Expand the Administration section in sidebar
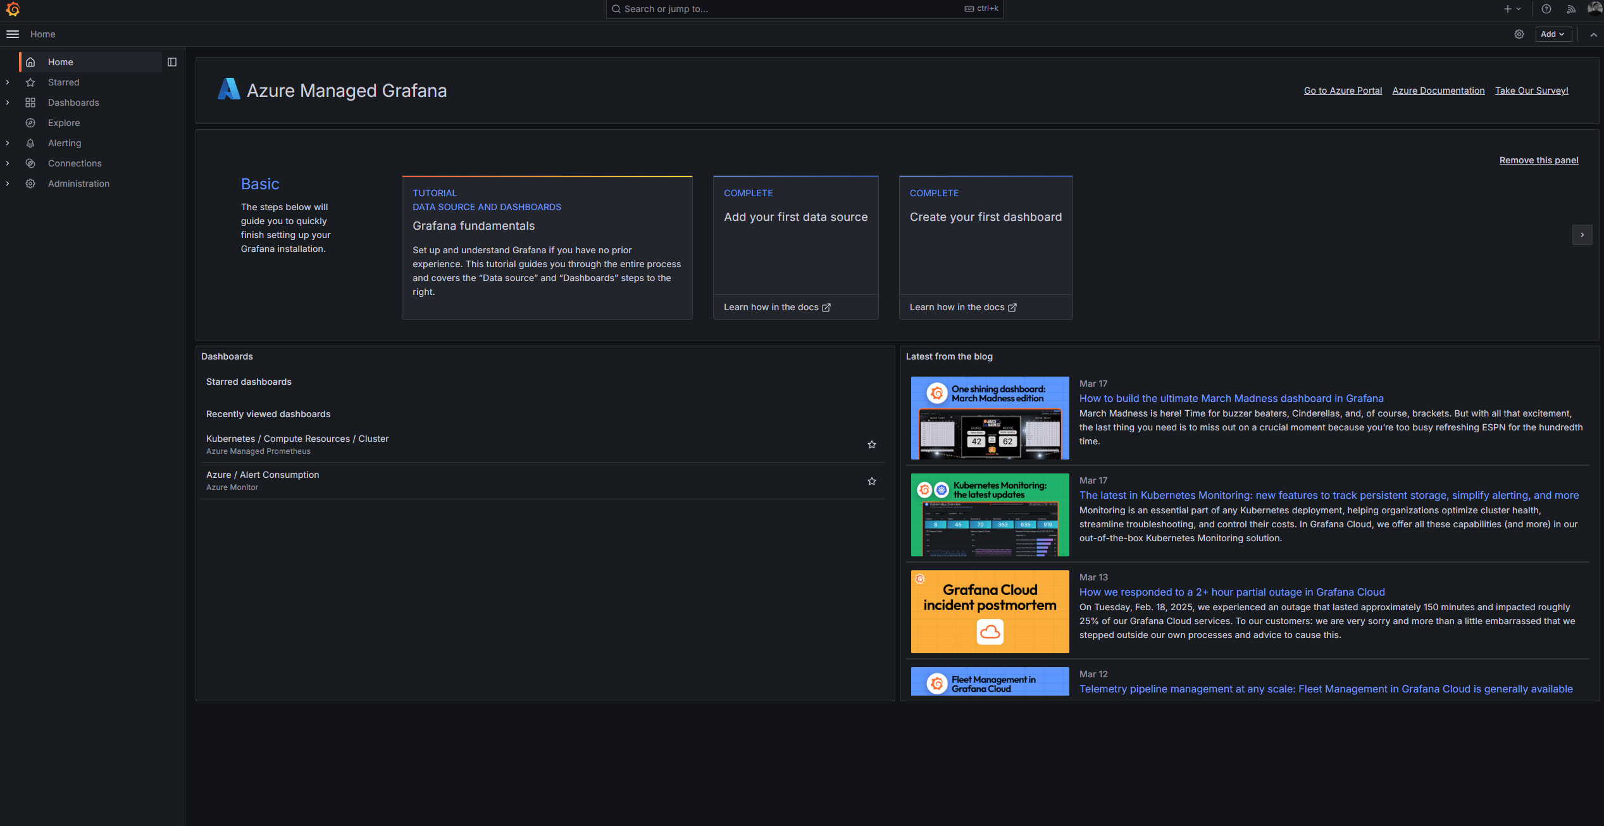Image resolution: width=1604 pixels, height=826 pixels. click(8, 184)
